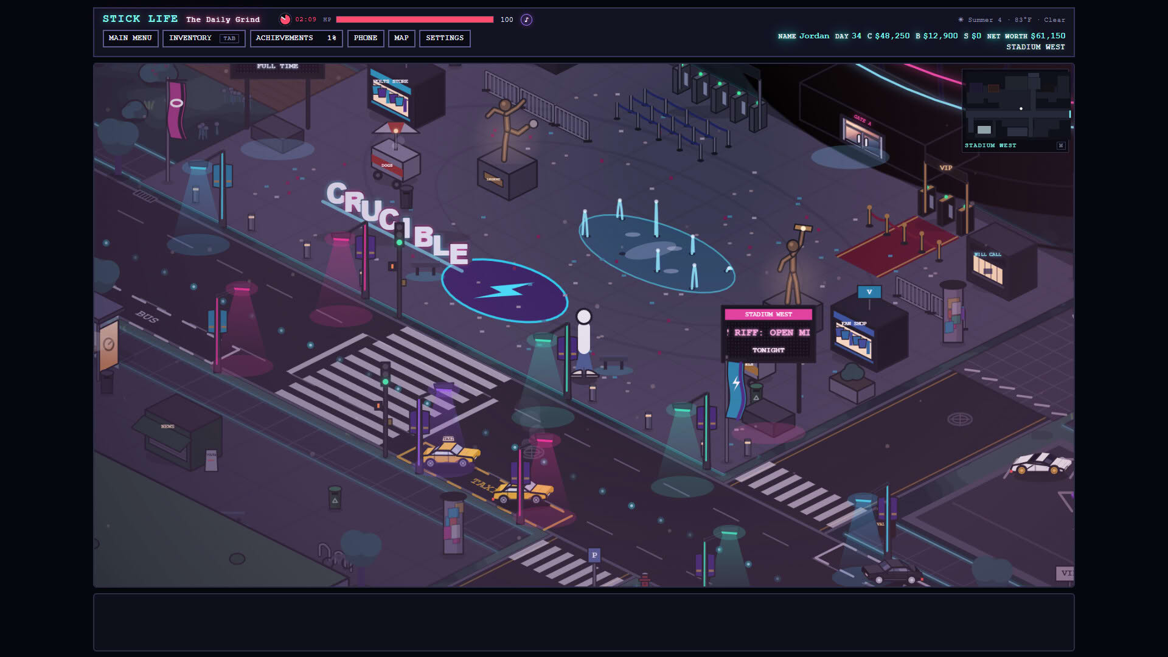
Task: Click the net worth $61,150 value
Action: [x=1048, y=36]
